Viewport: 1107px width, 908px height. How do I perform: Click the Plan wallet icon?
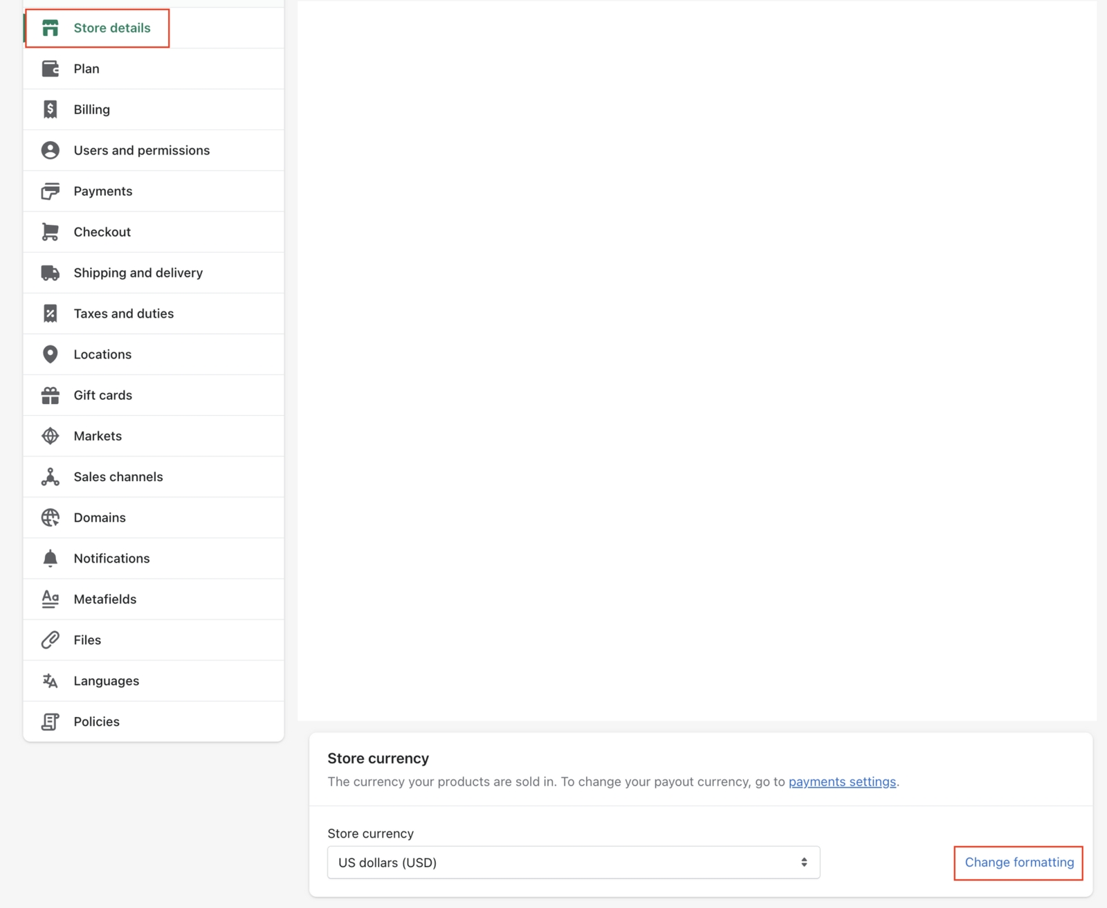click(50, 69)
